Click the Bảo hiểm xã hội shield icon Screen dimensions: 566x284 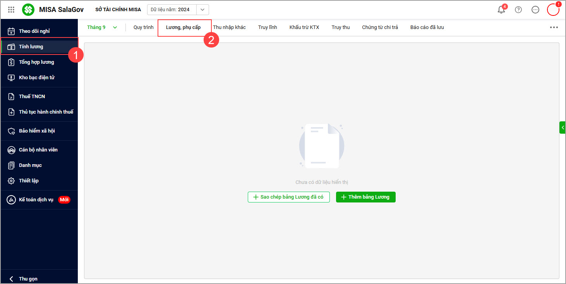click(12, 131)
